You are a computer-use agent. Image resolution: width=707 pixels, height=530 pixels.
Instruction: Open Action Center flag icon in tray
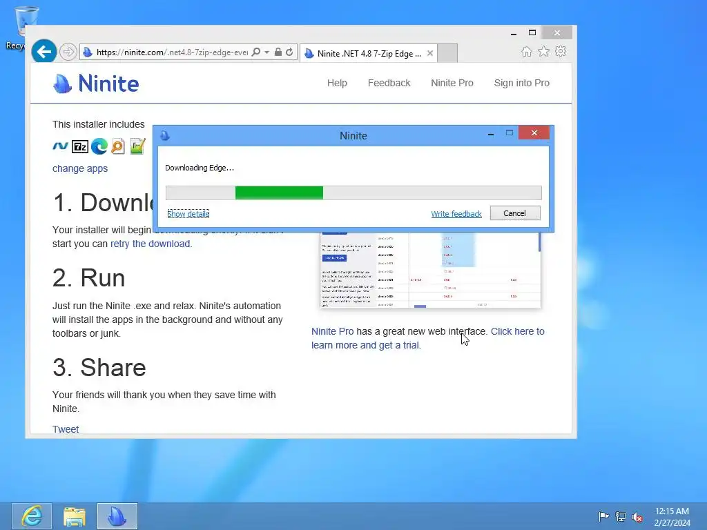point(603,516)
